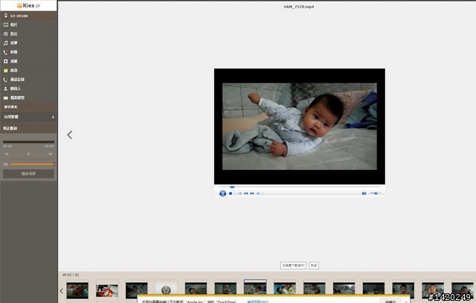Screen dimensions: 476x303
Task: Click the delete button below the video
Action: (314, 265)
